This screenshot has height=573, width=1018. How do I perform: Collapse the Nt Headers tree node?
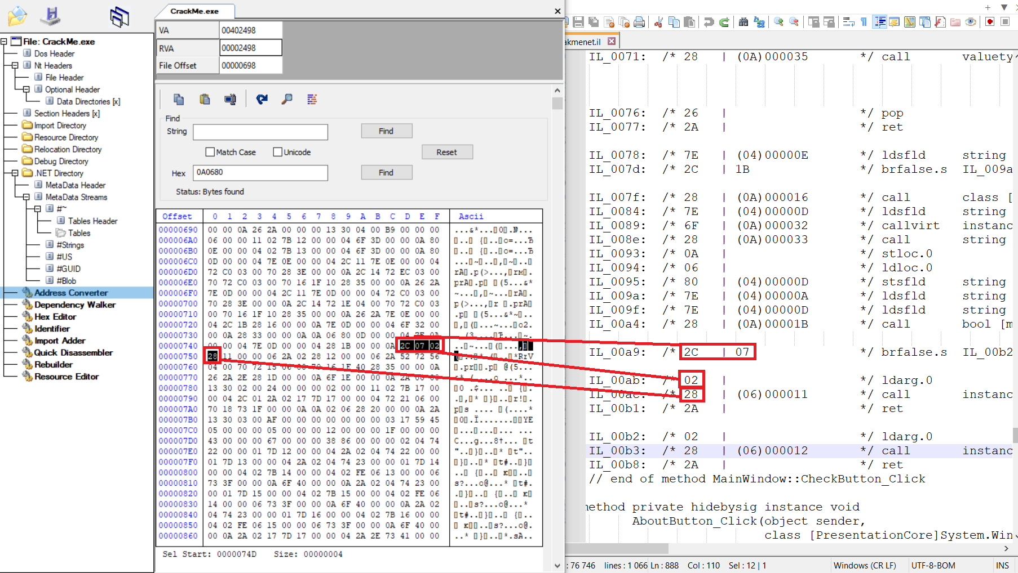(x=15, y=65)
